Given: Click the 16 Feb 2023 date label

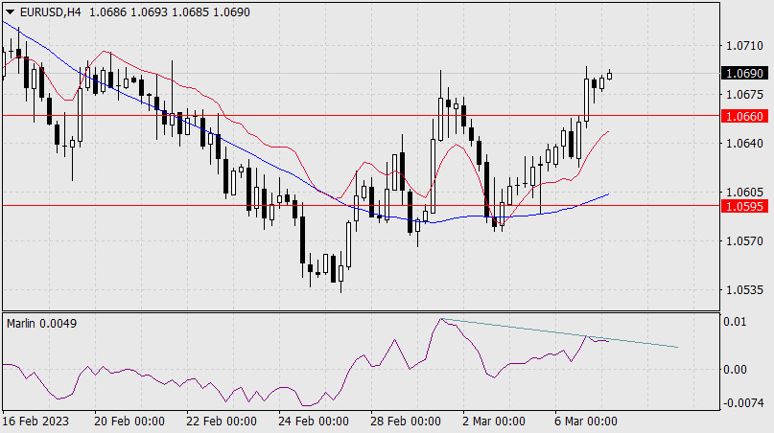Looking at the screenshot, I should 36,422.
